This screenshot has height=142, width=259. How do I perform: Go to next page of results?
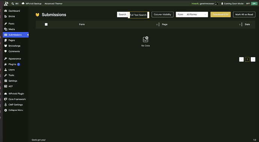click(x=253, y=59)
